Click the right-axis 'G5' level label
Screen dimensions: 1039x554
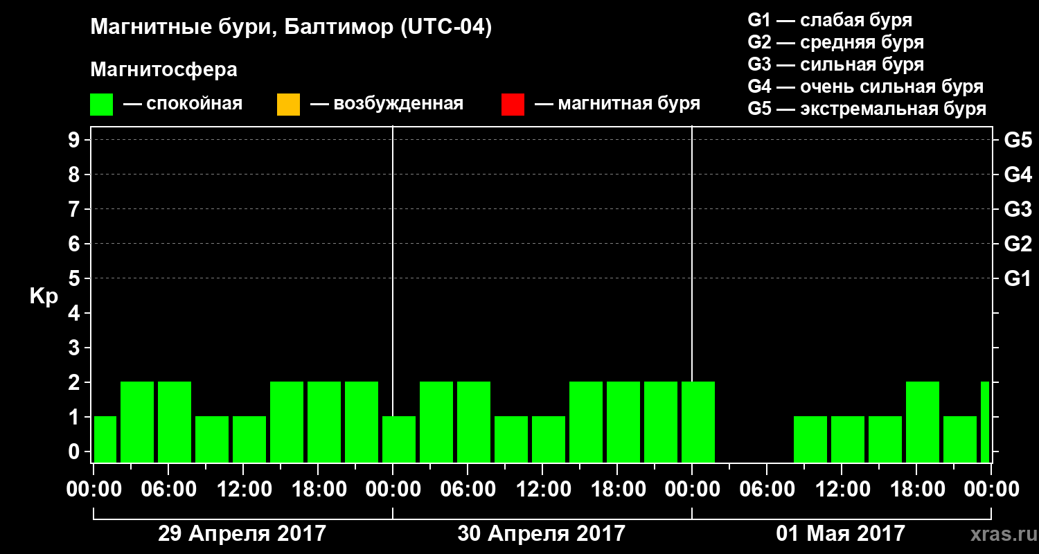1018,140
